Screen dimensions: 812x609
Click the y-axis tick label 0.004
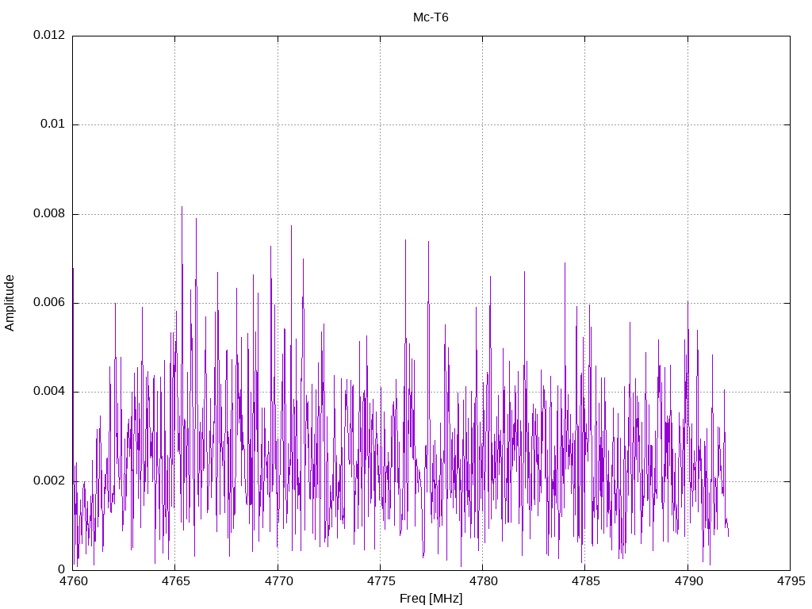(49, 392)
